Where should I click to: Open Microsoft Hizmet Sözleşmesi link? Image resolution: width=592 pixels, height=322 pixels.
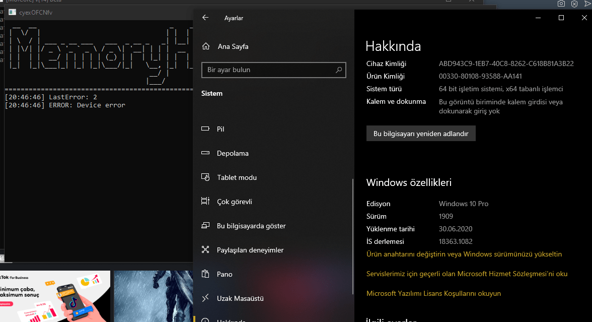467,274
